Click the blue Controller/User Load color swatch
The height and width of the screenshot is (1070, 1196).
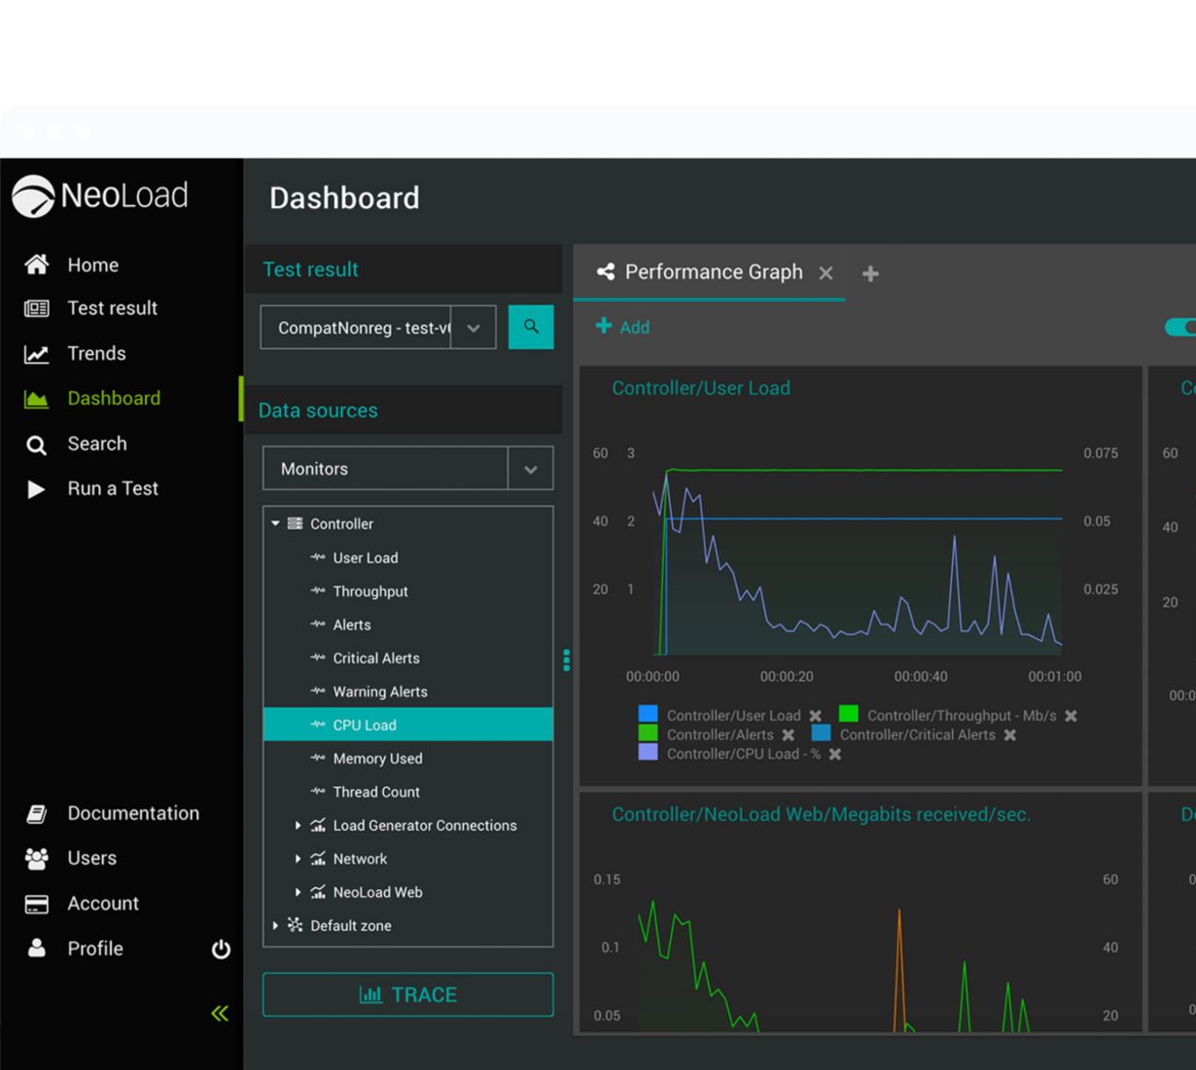[648, 715]
